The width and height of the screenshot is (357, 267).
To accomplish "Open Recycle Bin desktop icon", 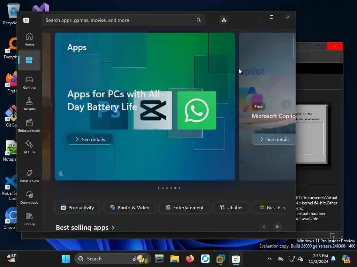I will click(x=11, y=14).
